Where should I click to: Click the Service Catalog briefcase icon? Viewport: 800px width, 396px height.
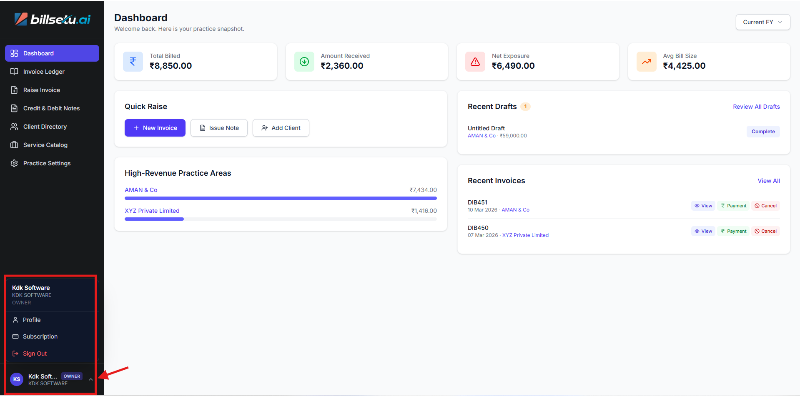click(14, 145)
